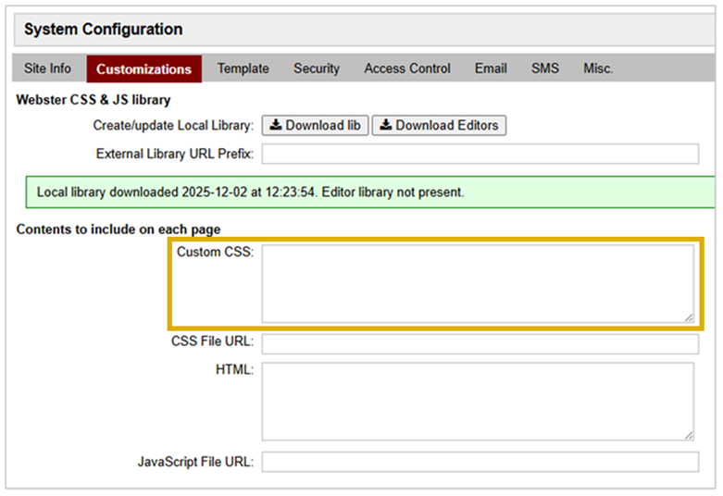Open the Security tab
The image size is (723, 496).
[317, 68]
